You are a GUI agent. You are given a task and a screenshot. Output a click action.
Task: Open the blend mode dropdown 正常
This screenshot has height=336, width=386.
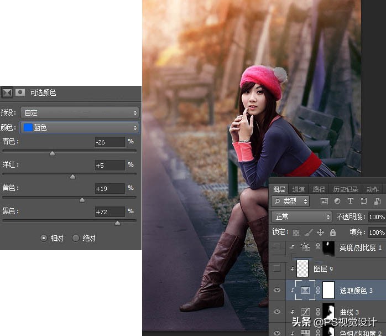301,216
